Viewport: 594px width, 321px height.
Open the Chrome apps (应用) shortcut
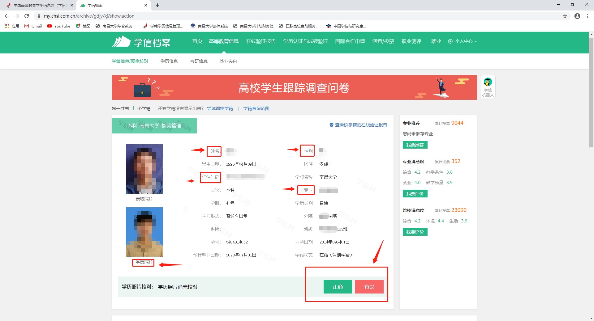tap(12, 26)
